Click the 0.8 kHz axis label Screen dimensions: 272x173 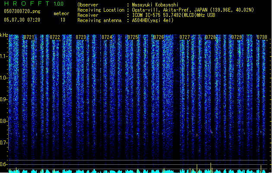click(x=3, y=121)
